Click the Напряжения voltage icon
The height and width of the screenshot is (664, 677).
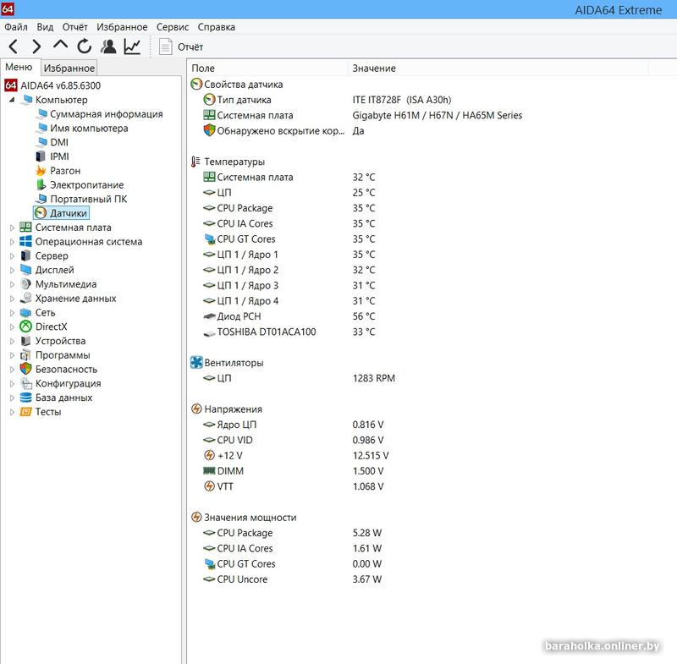(196, 409)
